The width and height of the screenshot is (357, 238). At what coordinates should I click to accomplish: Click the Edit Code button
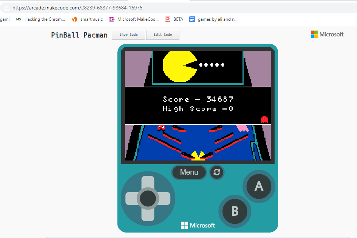coord(163,35)
